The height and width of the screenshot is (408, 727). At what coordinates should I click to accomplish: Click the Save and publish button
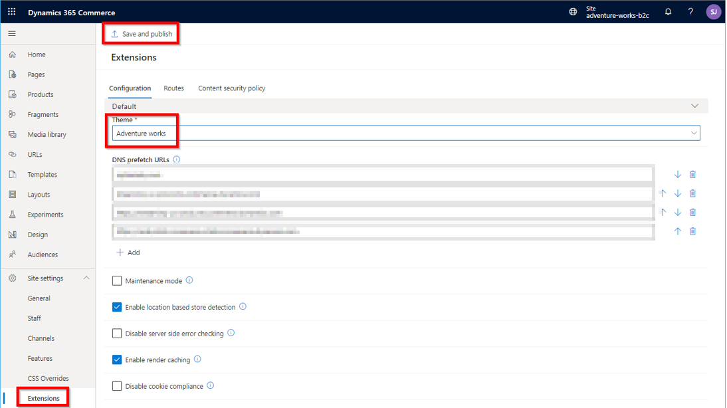pyautogui.click(x=141, y=33)
